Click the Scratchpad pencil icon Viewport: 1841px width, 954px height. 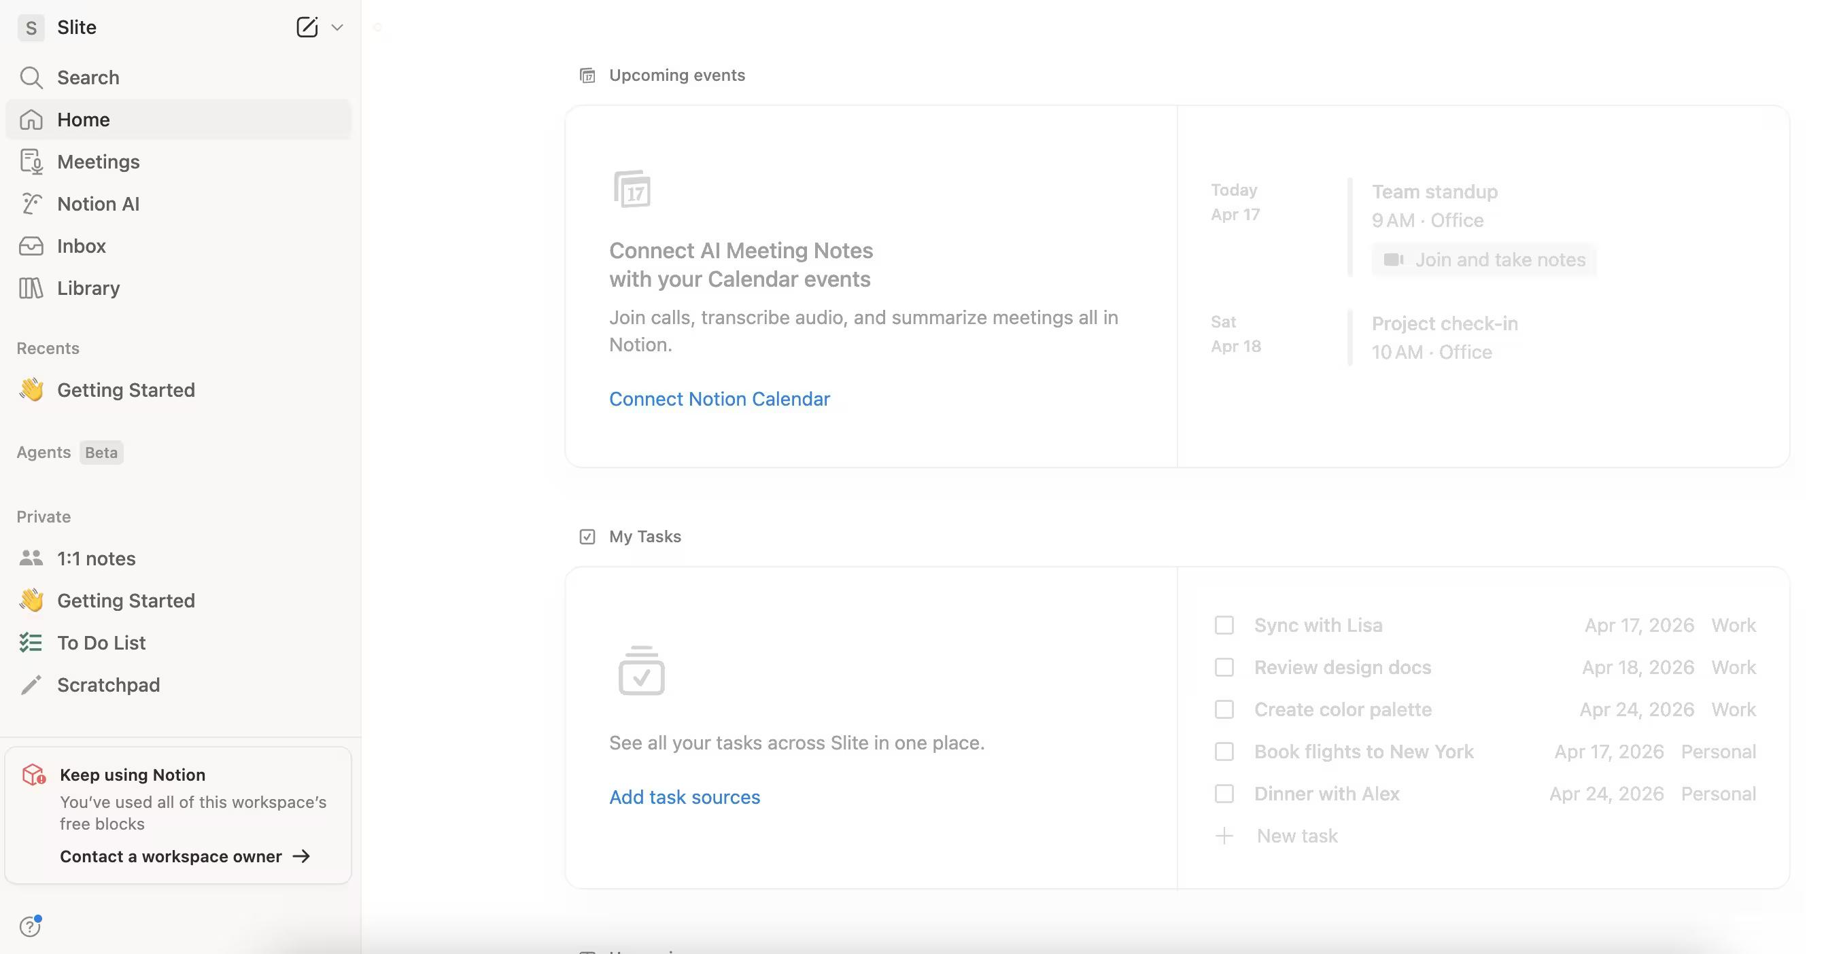31,685
